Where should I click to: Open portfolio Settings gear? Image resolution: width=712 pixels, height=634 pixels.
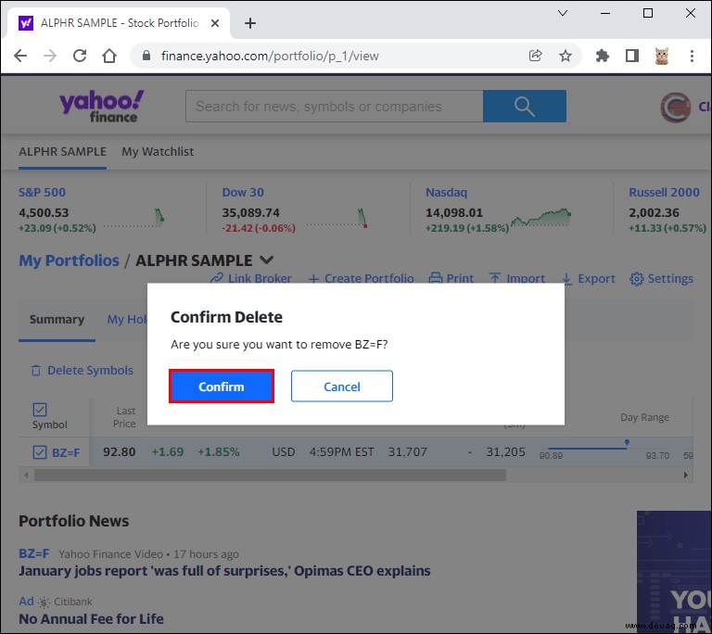(x=662, y=278)
